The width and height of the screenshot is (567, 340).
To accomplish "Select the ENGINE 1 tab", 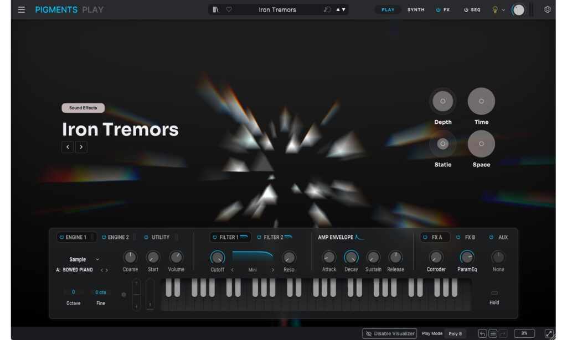I will pyautogui.click(x=76, y=237).
